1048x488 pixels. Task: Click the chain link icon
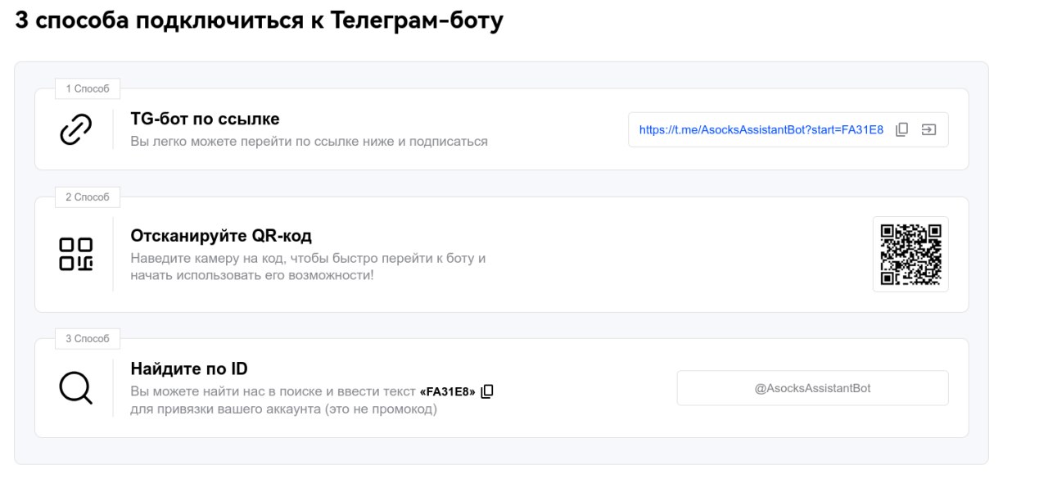(75, 130)
